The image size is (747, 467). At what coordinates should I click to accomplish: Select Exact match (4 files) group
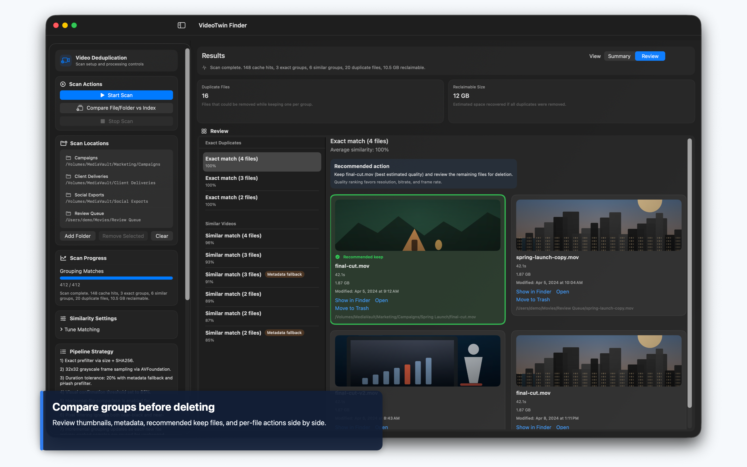(x=262, y=162)
